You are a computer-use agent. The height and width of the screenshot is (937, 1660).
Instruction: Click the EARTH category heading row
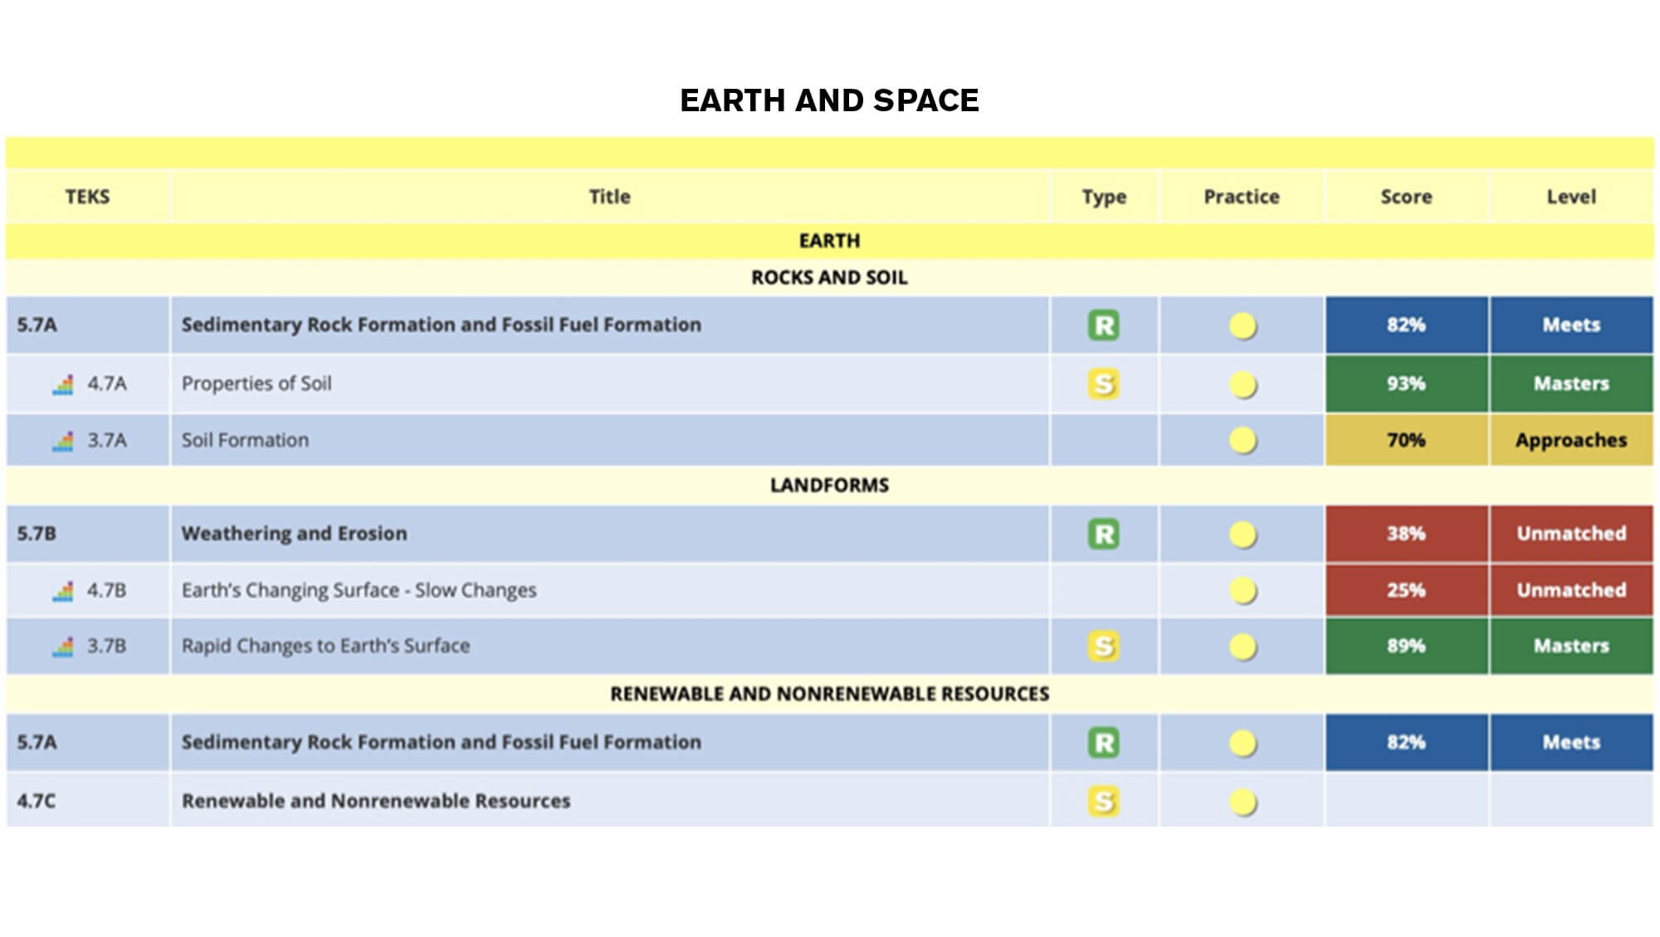click(x=829, y=241)
